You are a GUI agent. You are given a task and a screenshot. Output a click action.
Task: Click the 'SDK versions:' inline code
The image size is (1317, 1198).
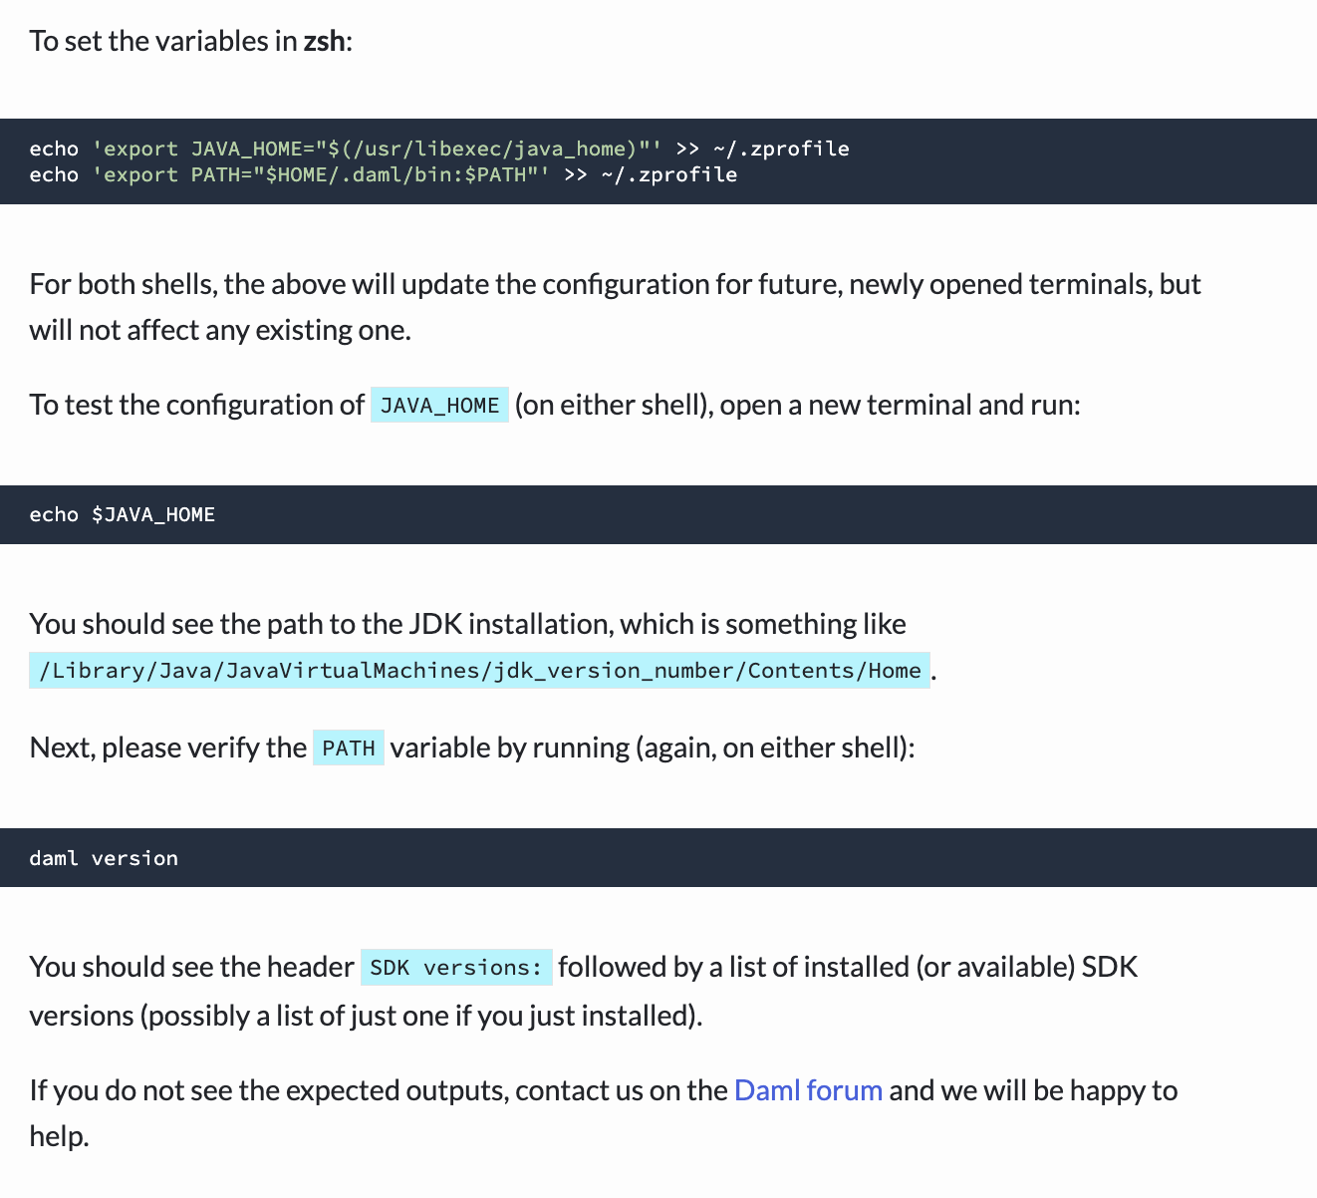(x=455, y=968)
